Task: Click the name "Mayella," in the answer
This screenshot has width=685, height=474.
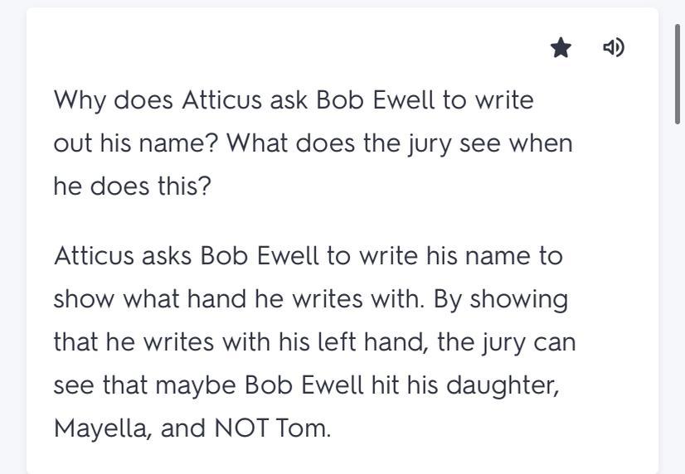Action: (103, 429)
